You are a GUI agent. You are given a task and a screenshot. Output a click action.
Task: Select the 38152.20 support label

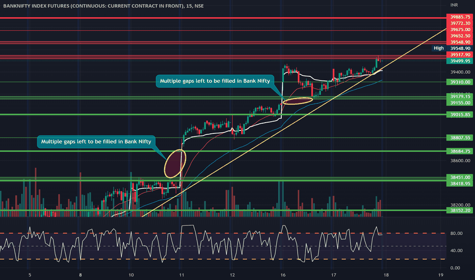pyautogui.click(x=460, y=210)
